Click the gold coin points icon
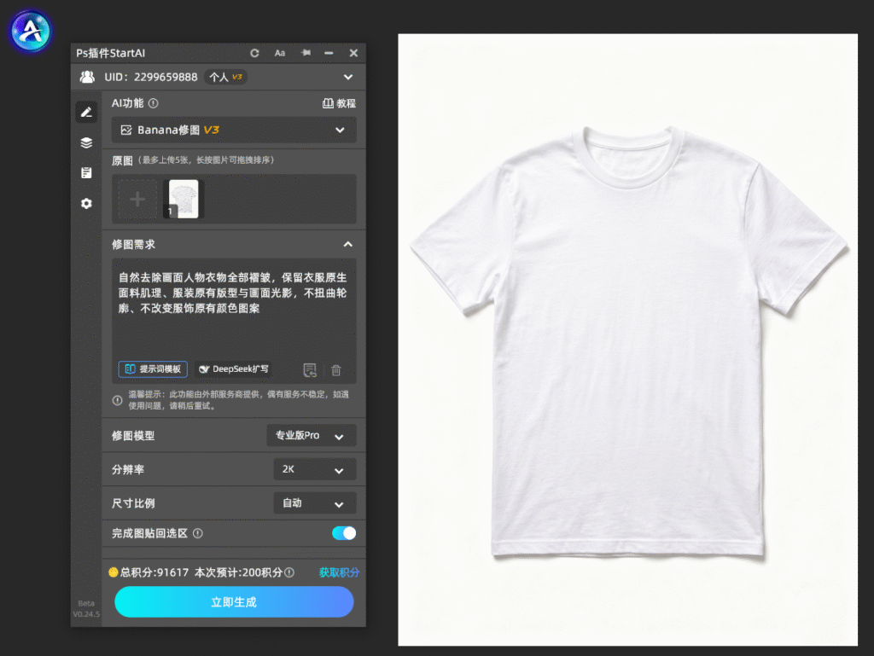The image size is (874, 656). pyautogui.click(x=114, y=572)
